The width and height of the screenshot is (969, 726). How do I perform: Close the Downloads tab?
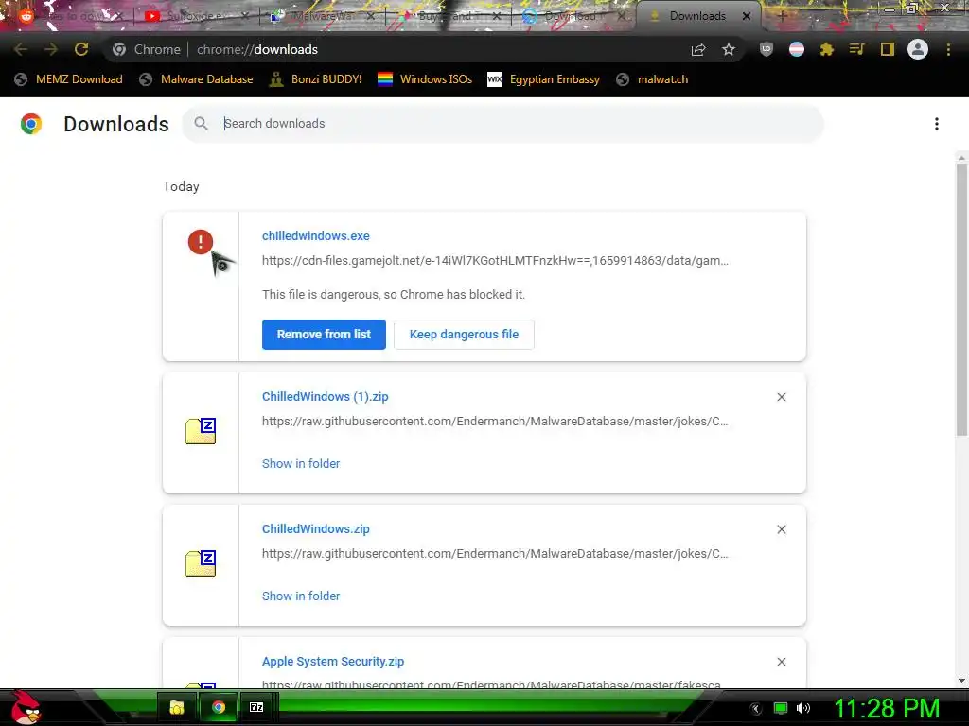[747, 16]
